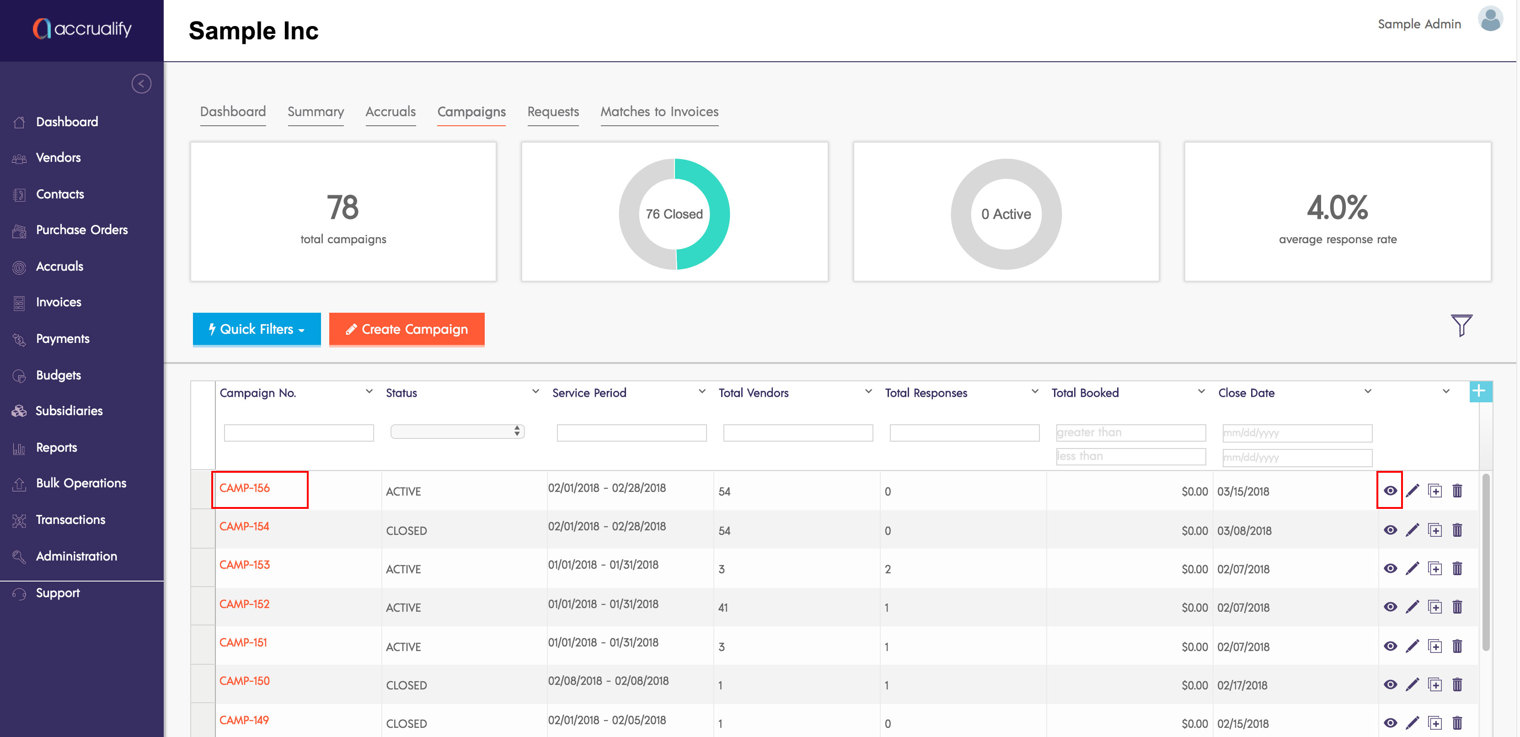Open Subsidiaries in sidebar
This screenshot has height=737, width=1520.
point(69,411)
